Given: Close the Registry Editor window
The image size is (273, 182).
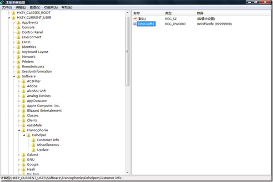Looking at the screenshot, I should [265, 2].
